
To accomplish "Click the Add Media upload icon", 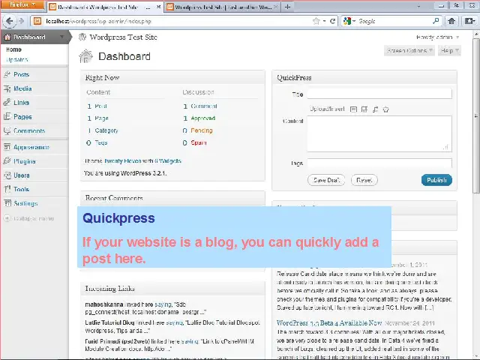I will tap(385, 109).
